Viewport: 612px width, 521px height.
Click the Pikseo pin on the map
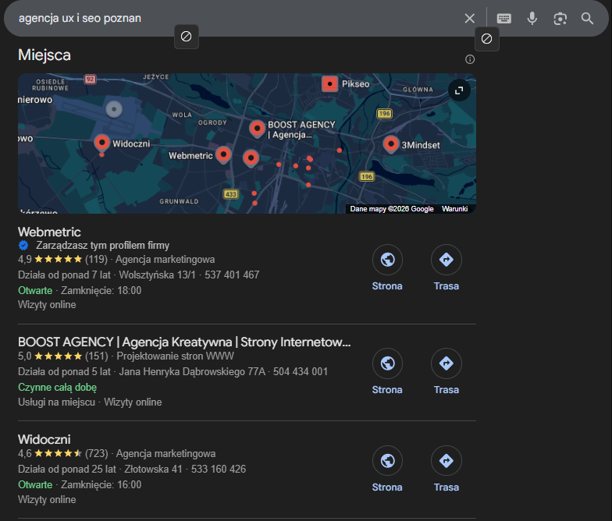click(x=329, y=83)
